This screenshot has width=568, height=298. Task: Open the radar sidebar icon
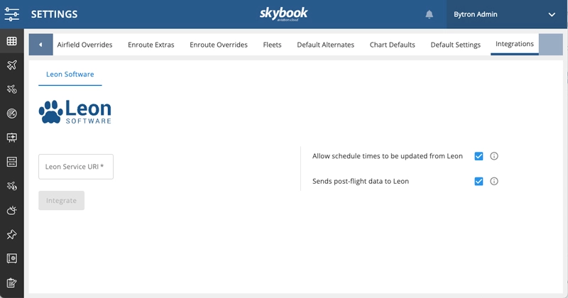(12, 114)
